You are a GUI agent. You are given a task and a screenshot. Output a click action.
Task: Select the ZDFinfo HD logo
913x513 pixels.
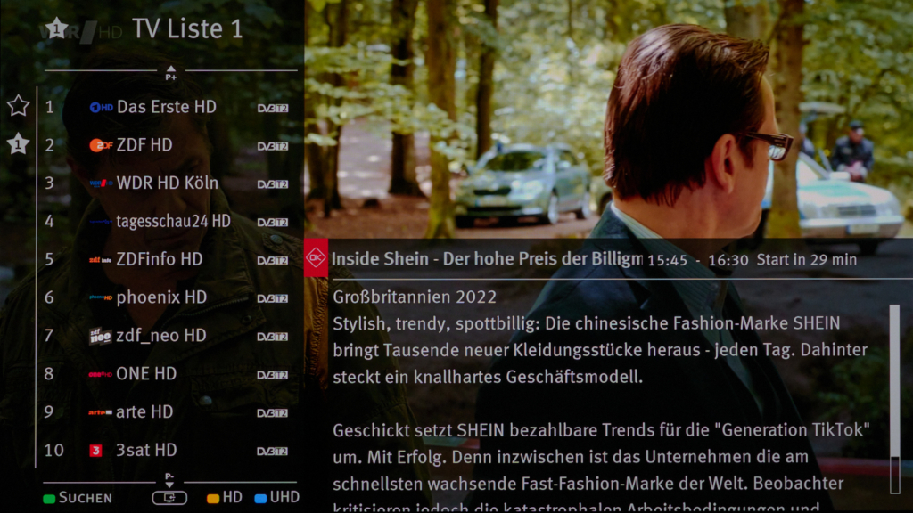coord(100,259)
